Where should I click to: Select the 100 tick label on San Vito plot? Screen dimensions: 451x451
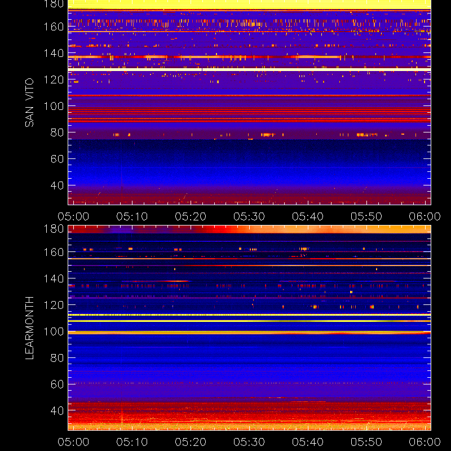tap(54, 106)
